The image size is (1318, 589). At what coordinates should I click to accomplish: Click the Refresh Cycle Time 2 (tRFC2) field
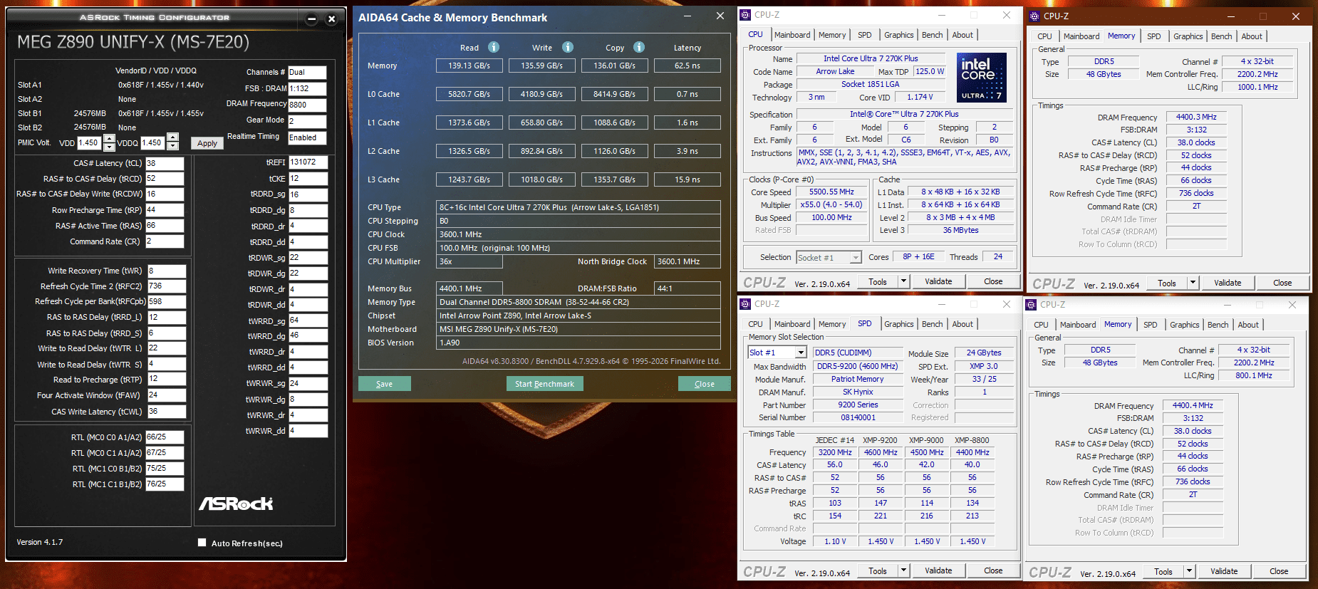point(167,286)
